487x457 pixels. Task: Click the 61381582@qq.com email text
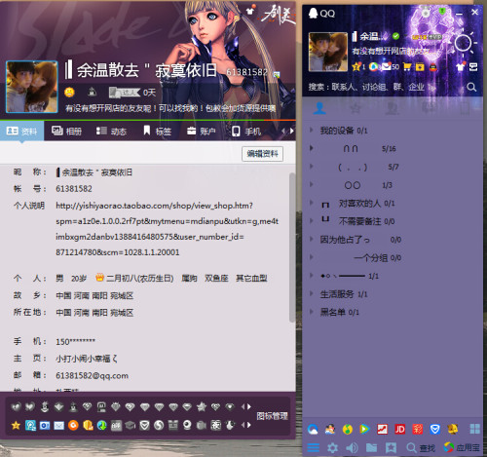click(92, 376)
